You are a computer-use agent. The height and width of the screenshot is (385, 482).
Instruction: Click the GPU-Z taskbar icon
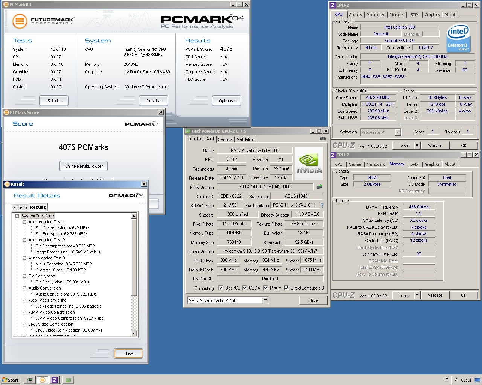68,380
